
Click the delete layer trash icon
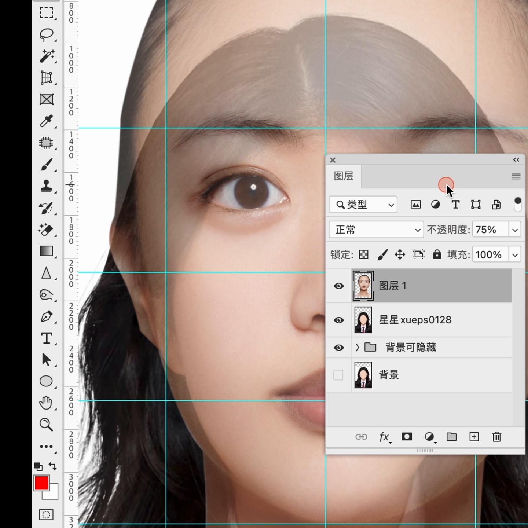tap(496, 437)
